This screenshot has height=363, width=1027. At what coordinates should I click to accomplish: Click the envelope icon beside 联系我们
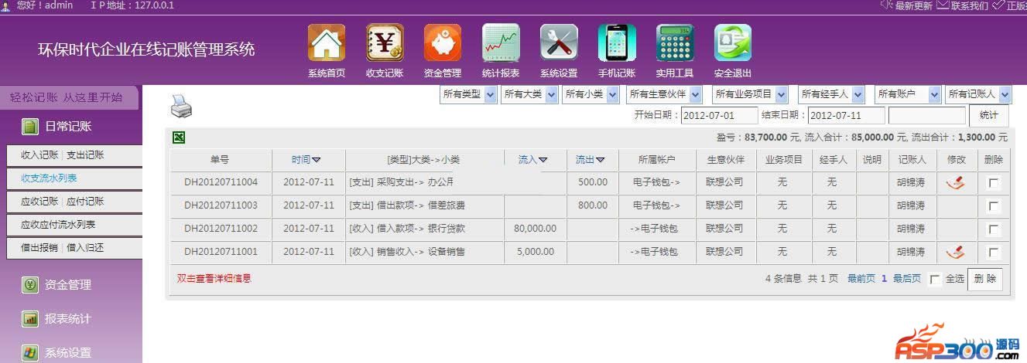click(943, 5)
